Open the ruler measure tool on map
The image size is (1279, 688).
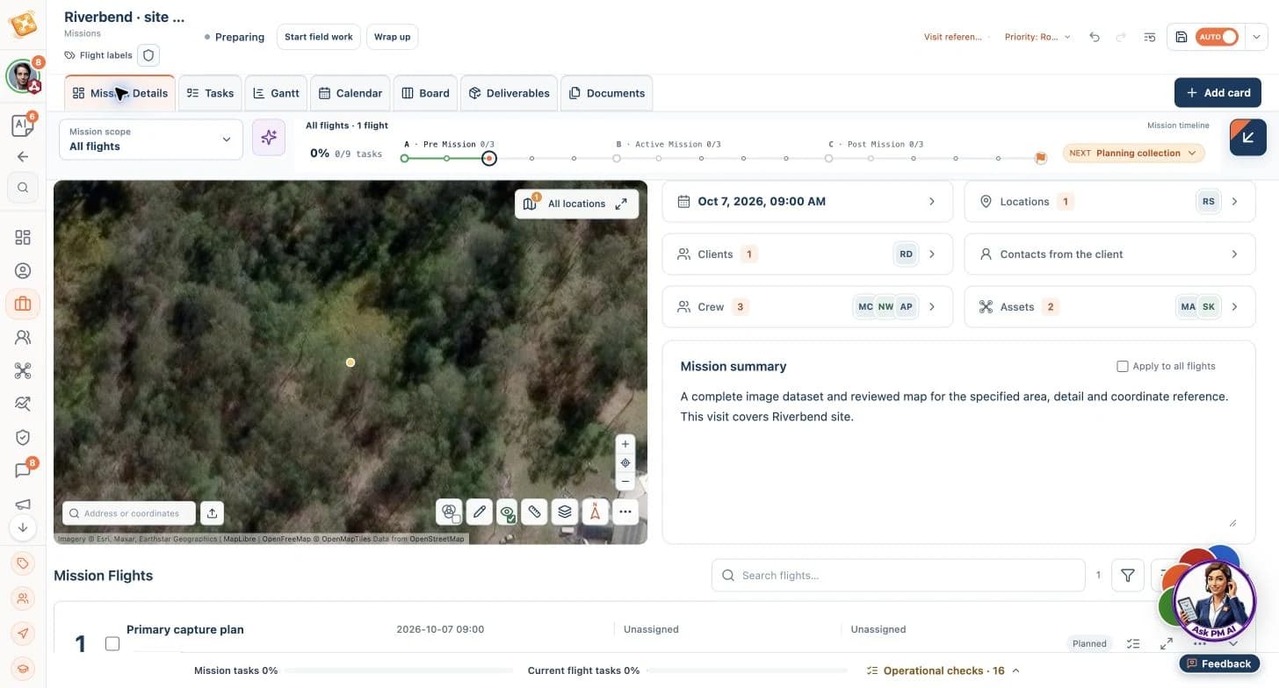tap(535, 512)
